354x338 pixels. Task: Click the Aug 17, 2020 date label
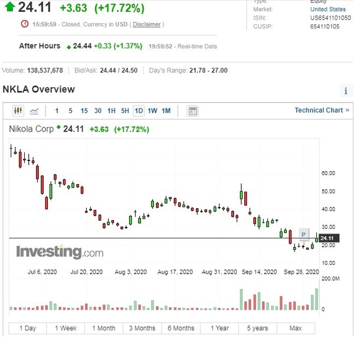click(175, 272)
